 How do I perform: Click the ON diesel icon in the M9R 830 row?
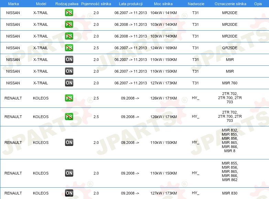click(69, 193)
